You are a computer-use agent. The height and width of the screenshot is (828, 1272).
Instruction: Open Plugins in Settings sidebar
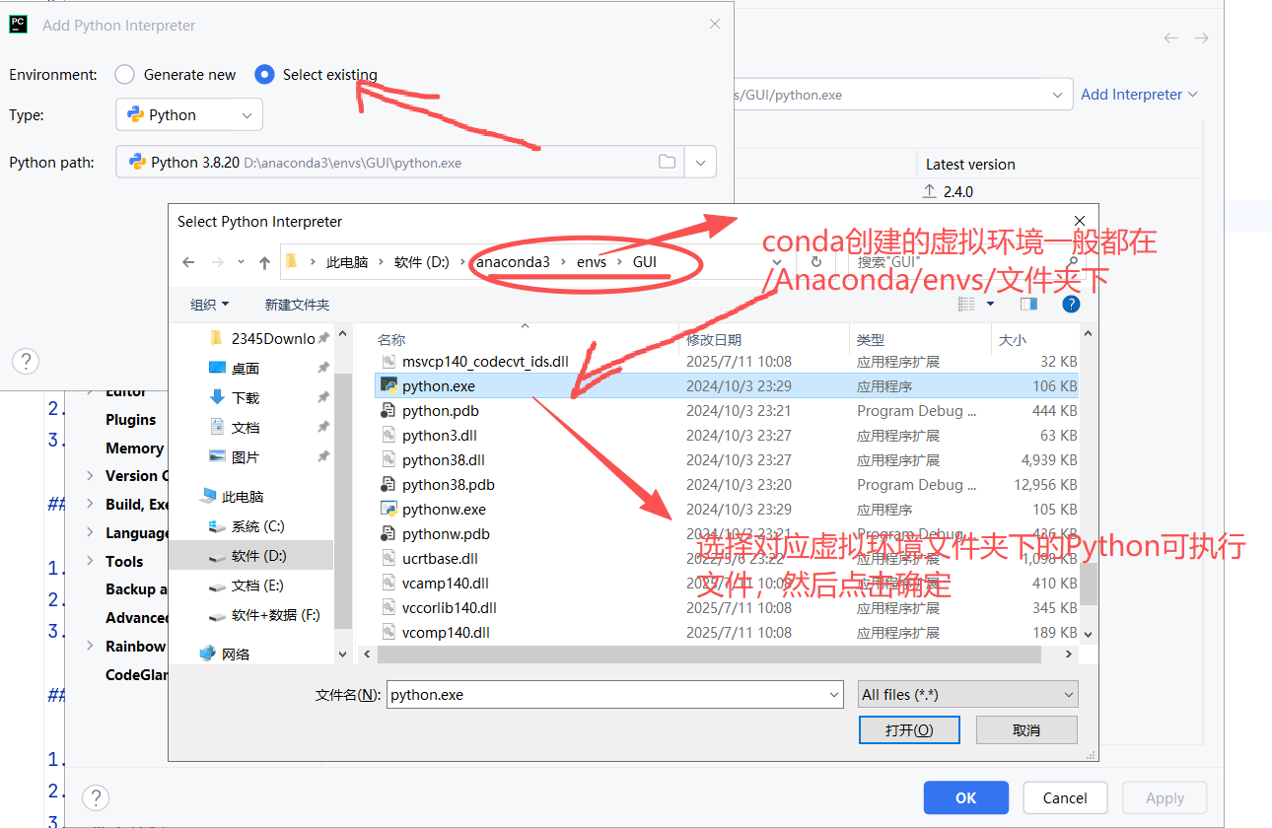tap(130, 419)
